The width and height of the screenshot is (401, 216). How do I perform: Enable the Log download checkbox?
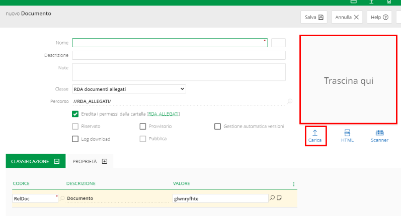75,139
